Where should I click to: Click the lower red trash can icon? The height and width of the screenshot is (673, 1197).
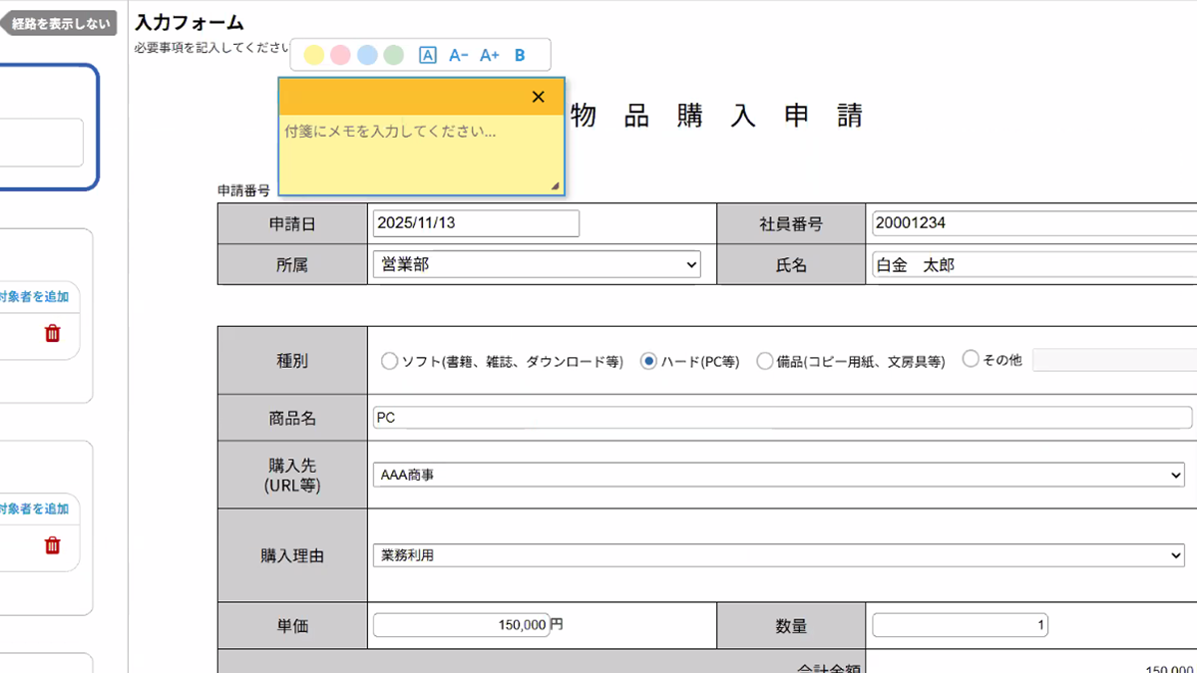tap(53, 545)
